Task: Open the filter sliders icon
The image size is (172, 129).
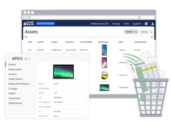Action: 152,37
